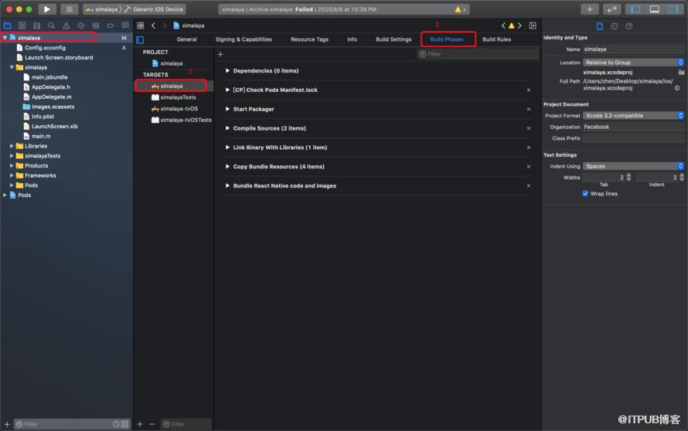Open the Project navigator folder icon
The height and width of the screenshot is (431, 688).
pyautogui.click(x=8, y=25)
